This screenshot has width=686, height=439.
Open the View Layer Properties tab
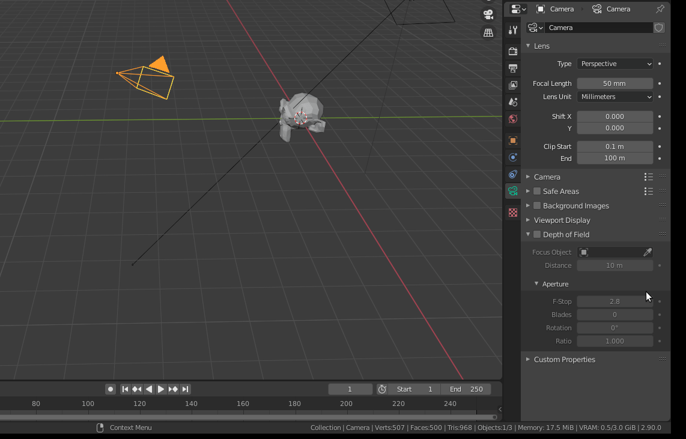click(512, 85)
